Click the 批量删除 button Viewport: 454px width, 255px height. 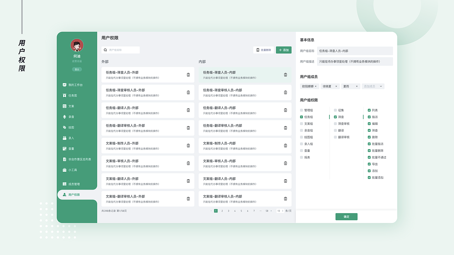point(264,50)
